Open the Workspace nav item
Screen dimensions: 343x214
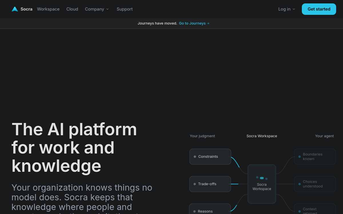click(x=48, y=9)
